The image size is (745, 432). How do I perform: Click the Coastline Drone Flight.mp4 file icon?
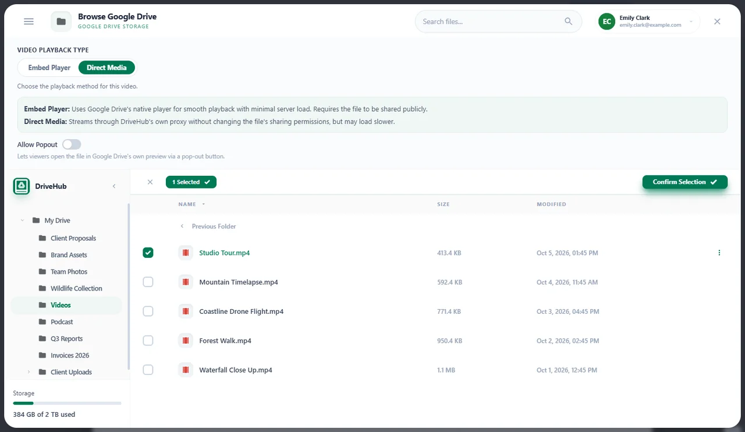click(x=186, y=311)
